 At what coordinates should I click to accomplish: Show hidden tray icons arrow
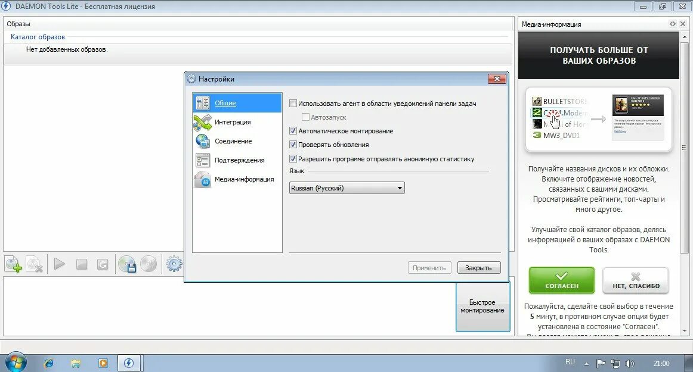click(586, 364)
